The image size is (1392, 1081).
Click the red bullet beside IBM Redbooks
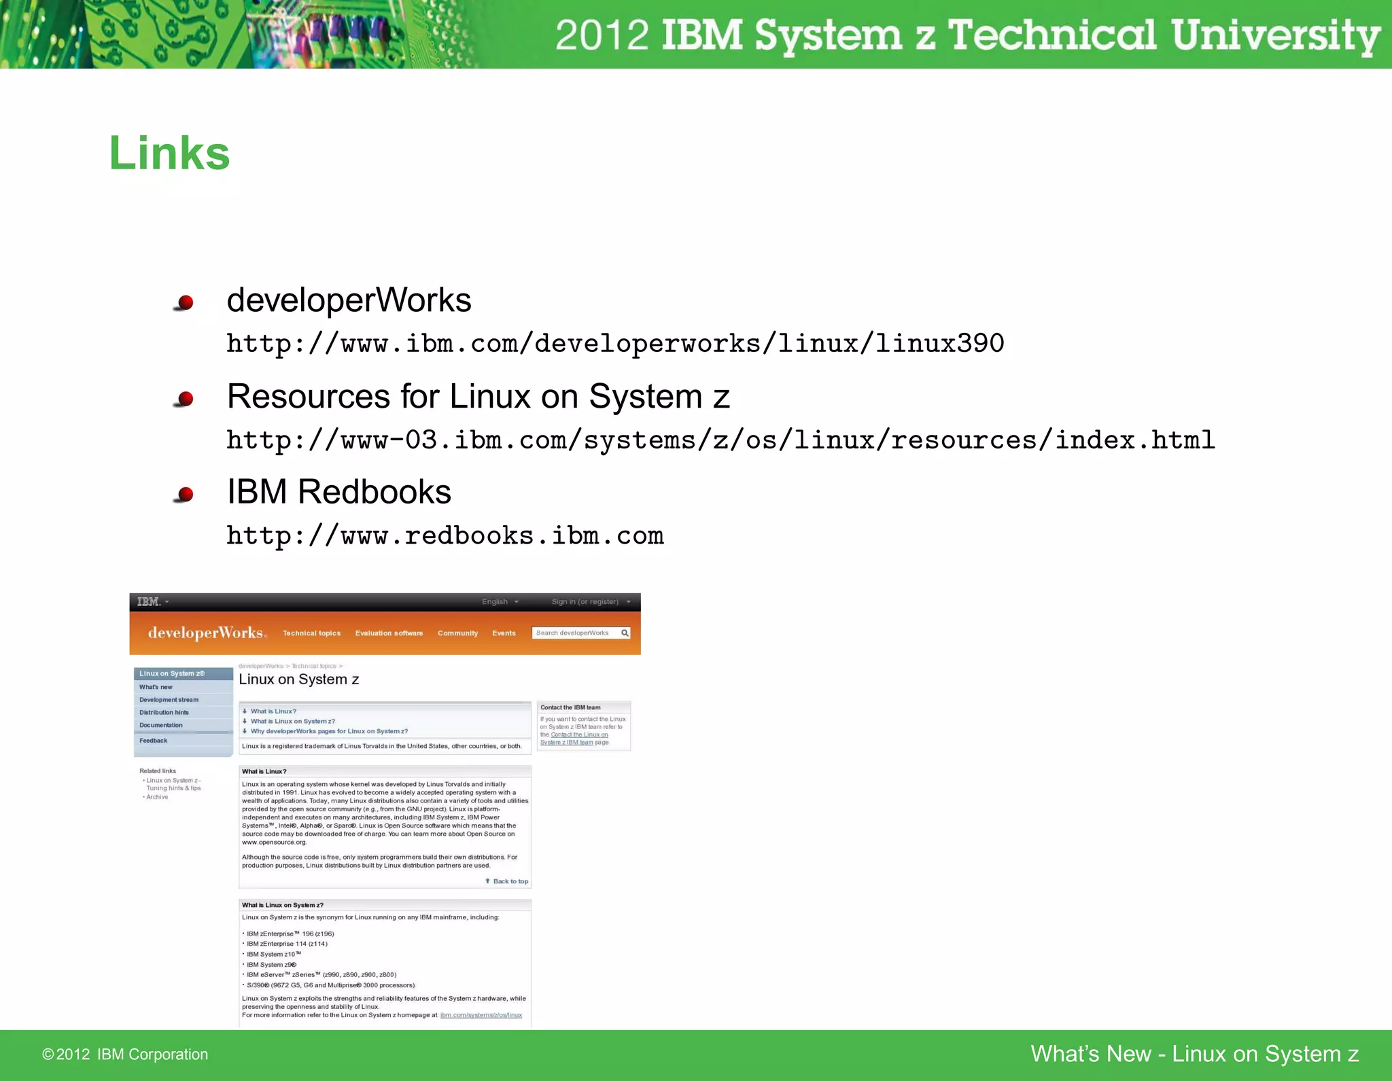[x=184, y=495]
